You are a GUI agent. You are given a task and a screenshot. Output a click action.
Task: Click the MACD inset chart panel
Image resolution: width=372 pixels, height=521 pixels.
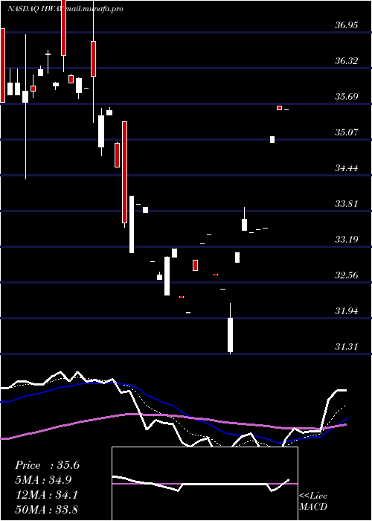coord(205,484)
